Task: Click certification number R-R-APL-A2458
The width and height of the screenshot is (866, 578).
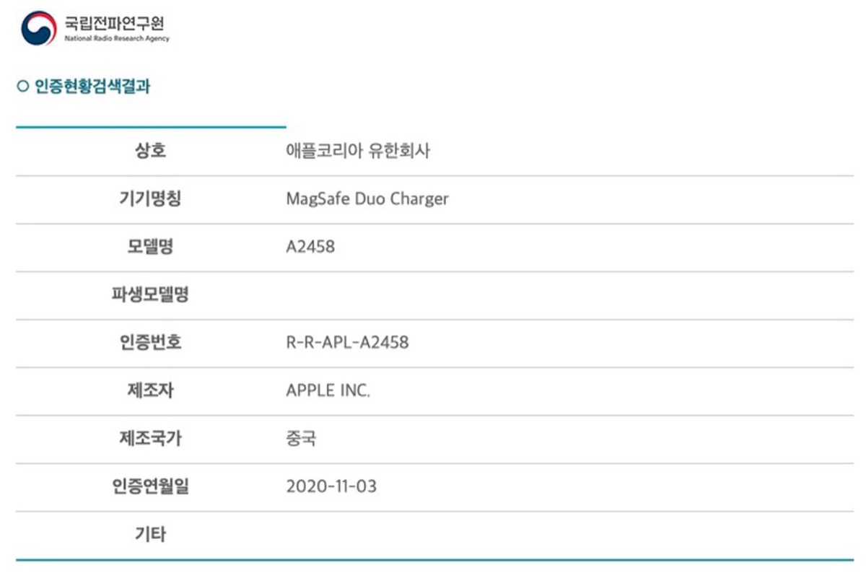Action: point(347,343)
